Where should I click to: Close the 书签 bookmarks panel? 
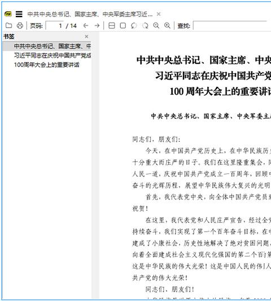[x=86, y=37]
